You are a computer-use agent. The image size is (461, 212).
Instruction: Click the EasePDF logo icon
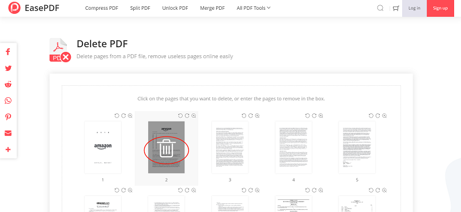pyautogui.click(x=14, y=8)
